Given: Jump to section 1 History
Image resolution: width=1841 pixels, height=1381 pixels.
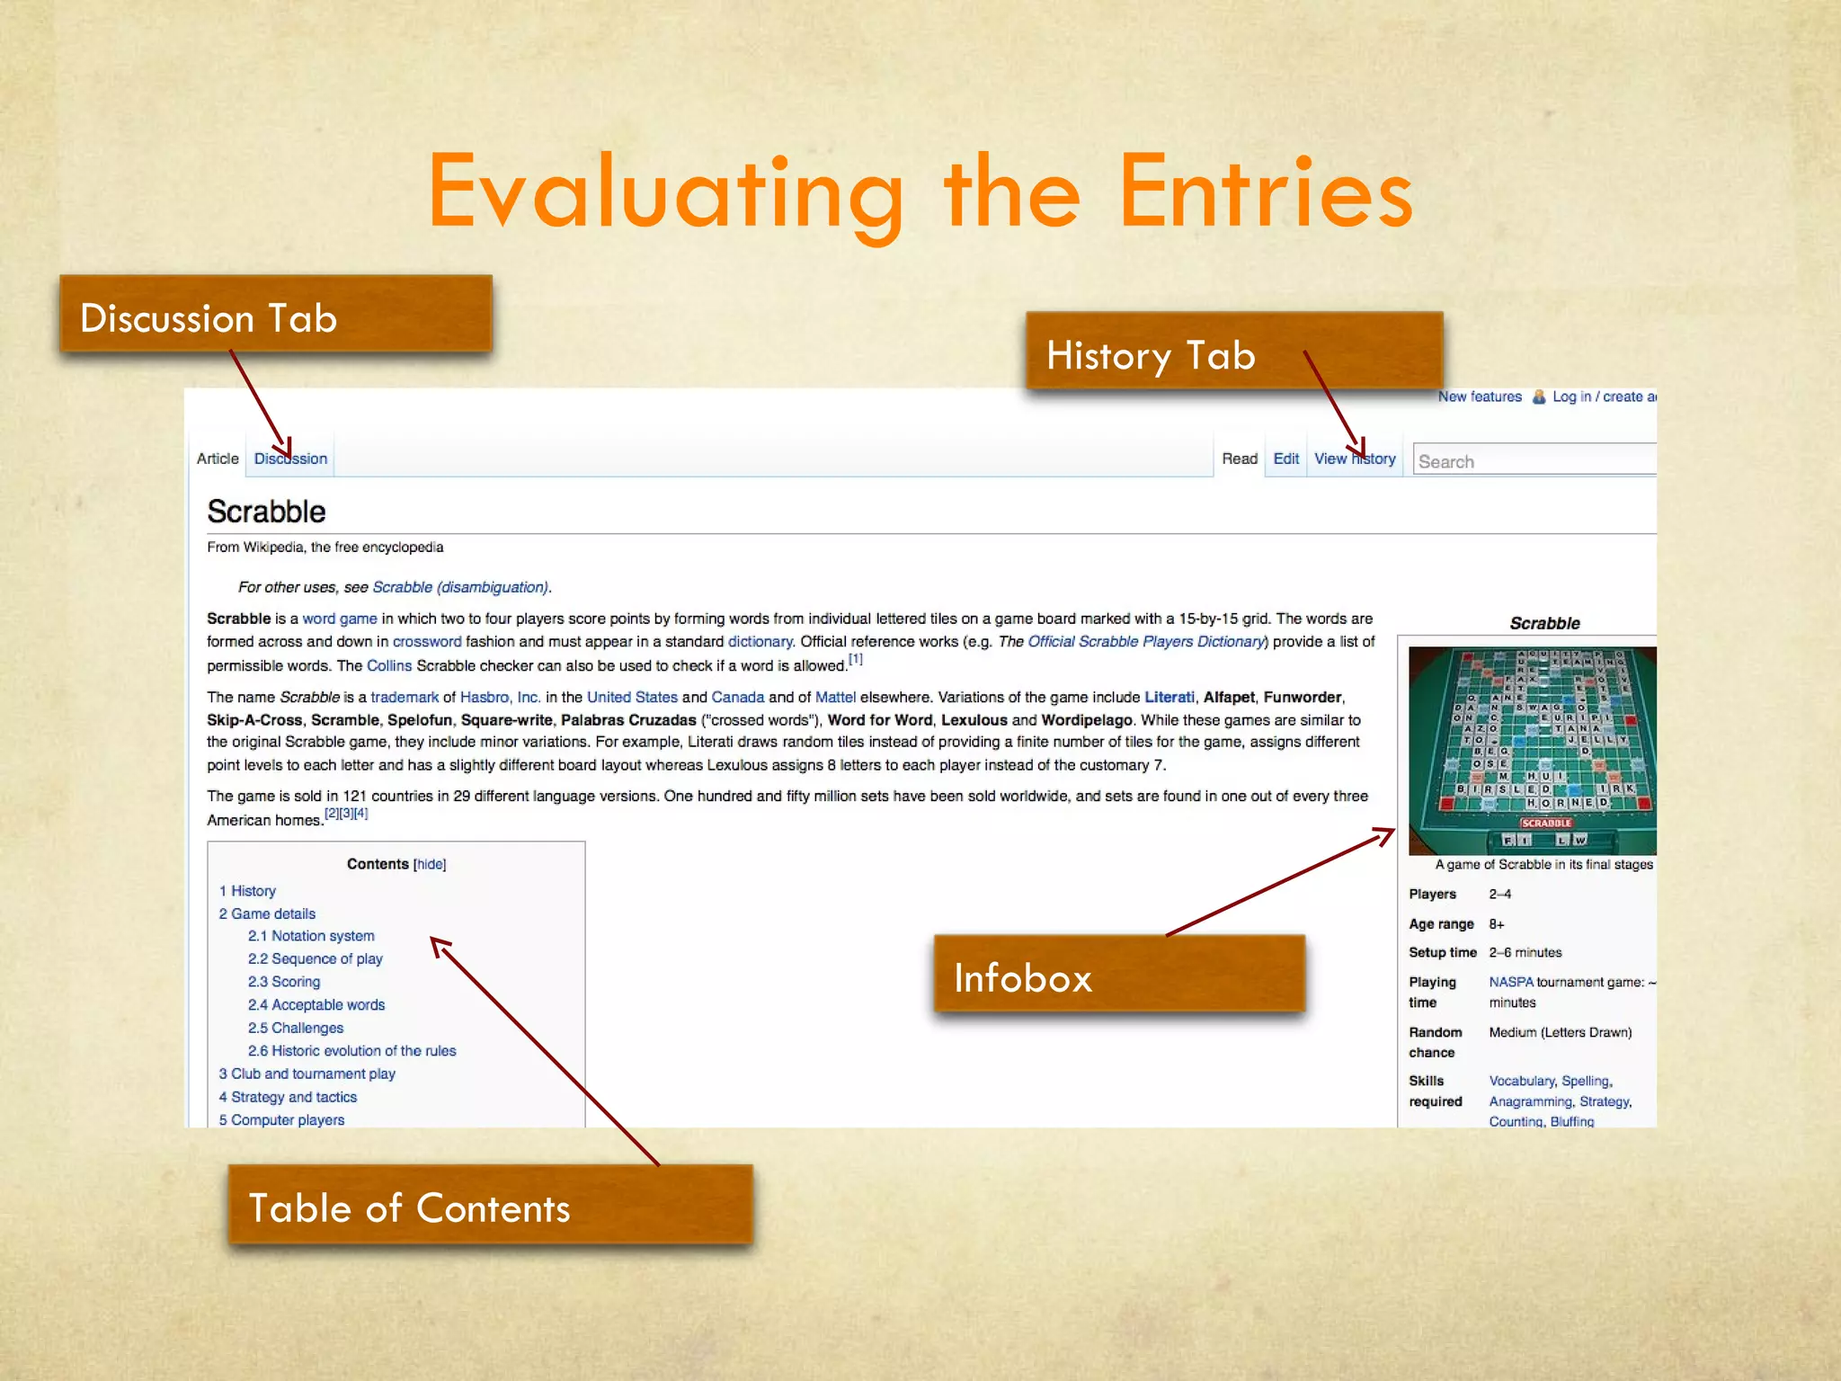Looking at the screenshot, I should [x=247, y=891].
